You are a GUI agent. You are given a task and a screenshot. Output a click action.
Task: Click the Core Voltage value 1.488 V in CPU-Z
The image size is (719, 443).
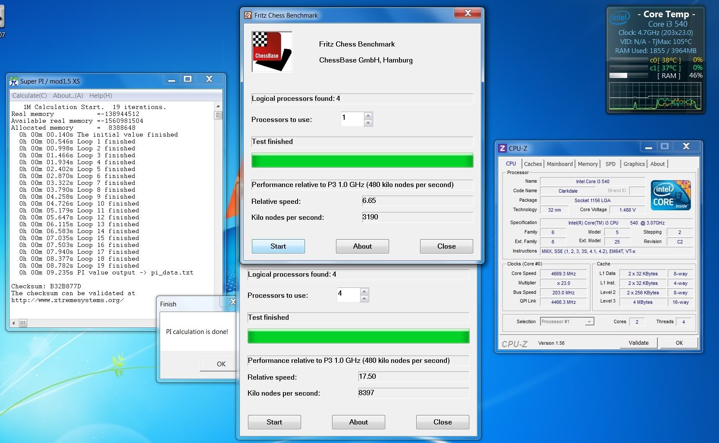point(627,210)
